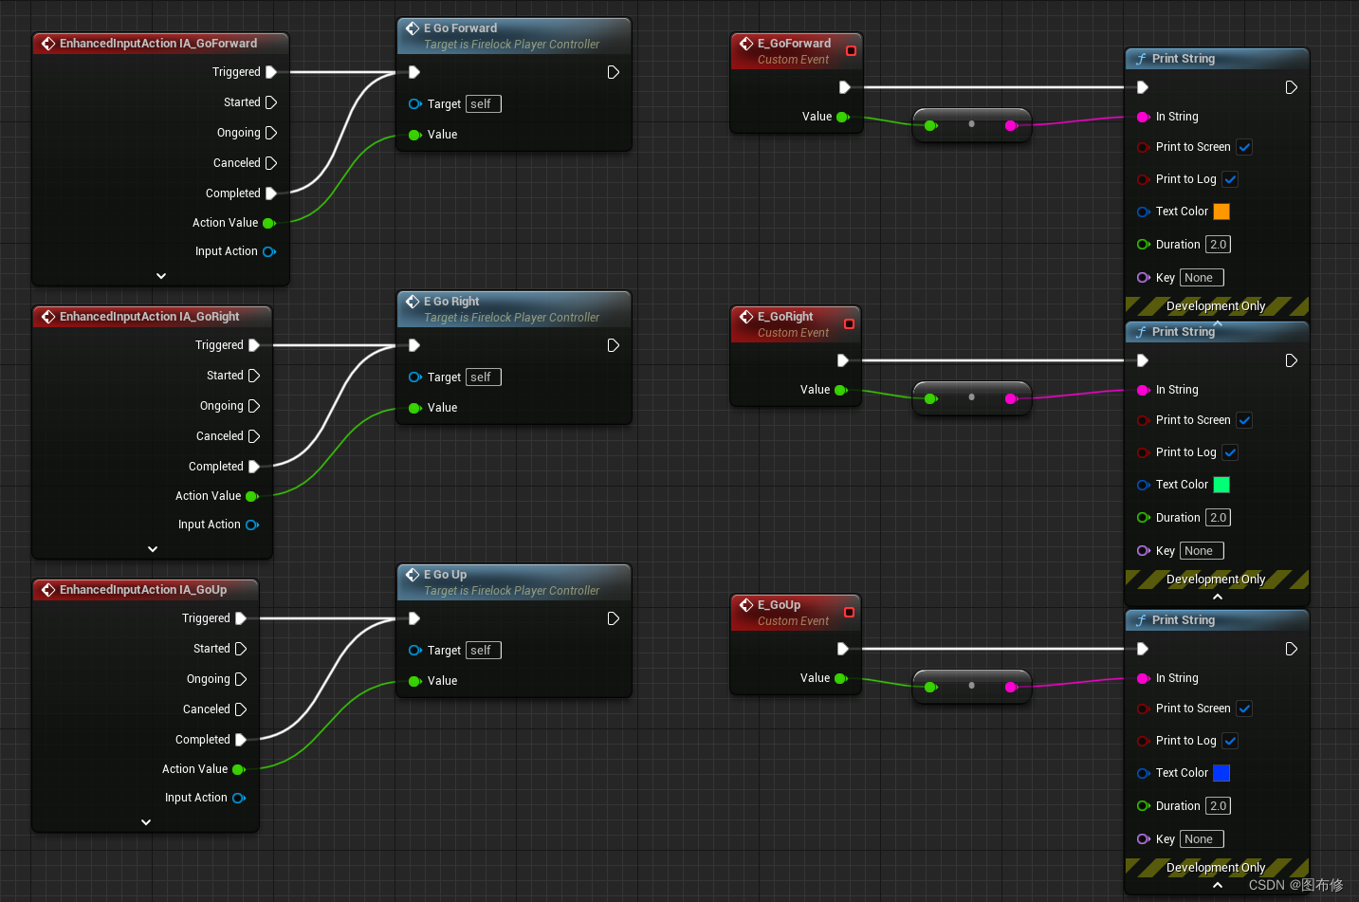Click exec input pin of green Print String
Viewport: 1359px width, 902px height.
point(1143,360)
